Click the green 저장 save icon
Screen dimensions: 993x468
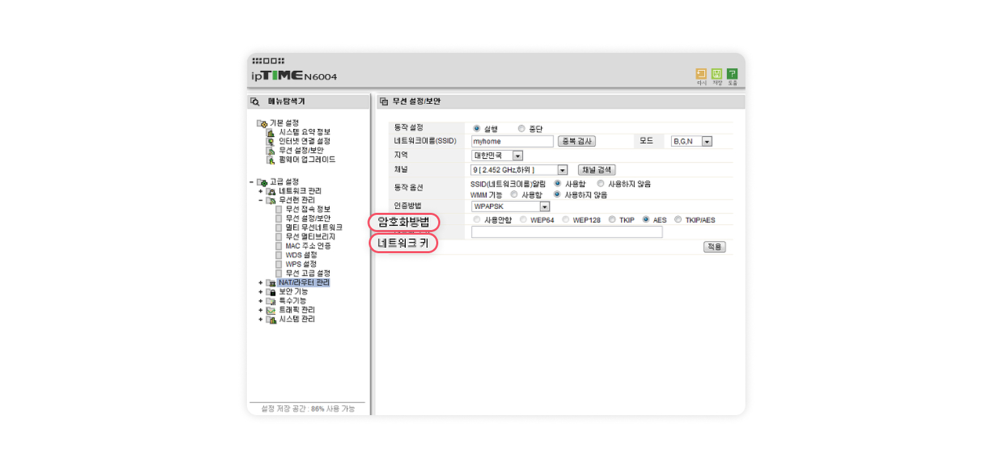pyautogui.click(x=716, y=74)
